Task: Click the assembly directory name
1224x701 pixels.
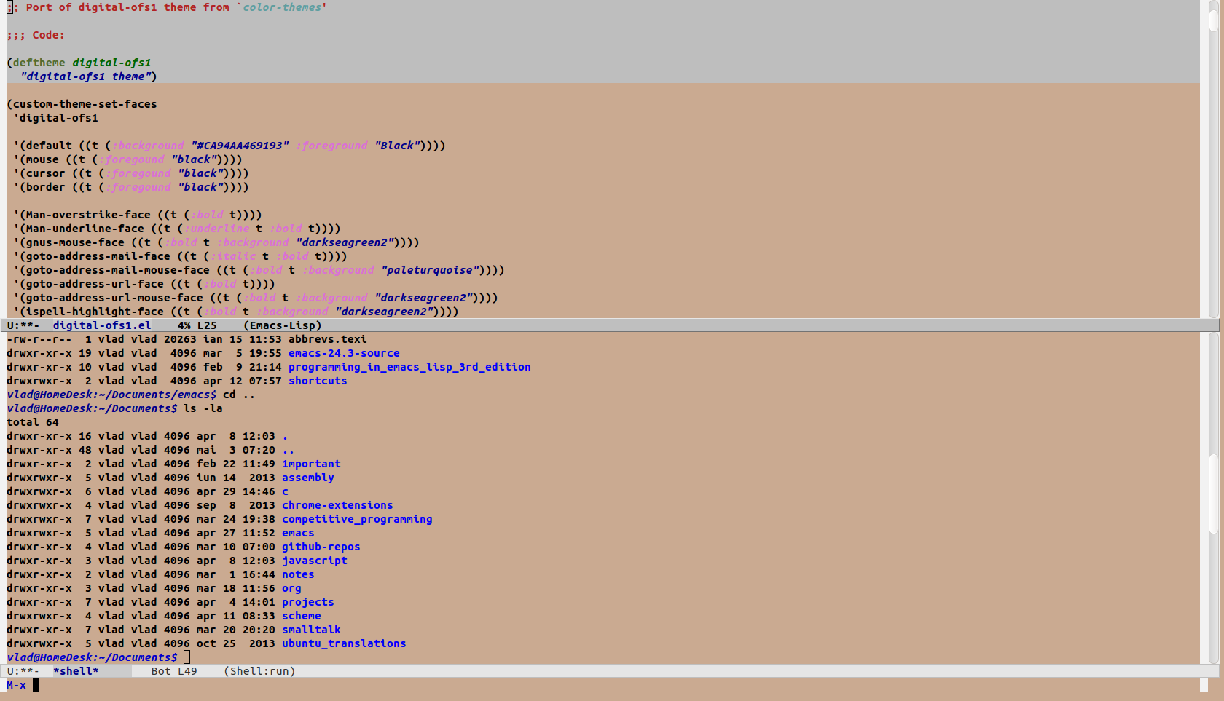Action: click(308, 478)
